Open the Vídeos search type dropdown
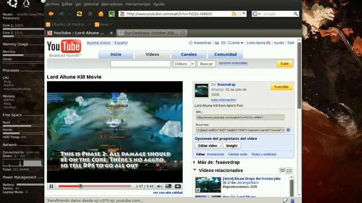 pos(184,64)
